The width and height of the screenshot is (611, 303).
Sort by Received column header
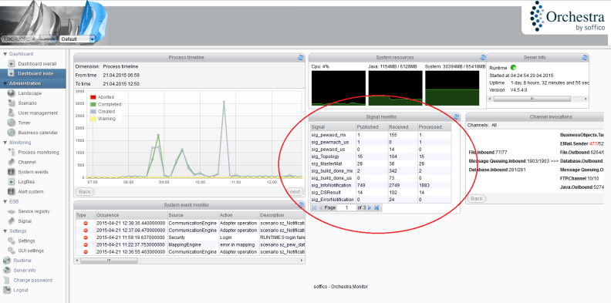click(403, 127)
